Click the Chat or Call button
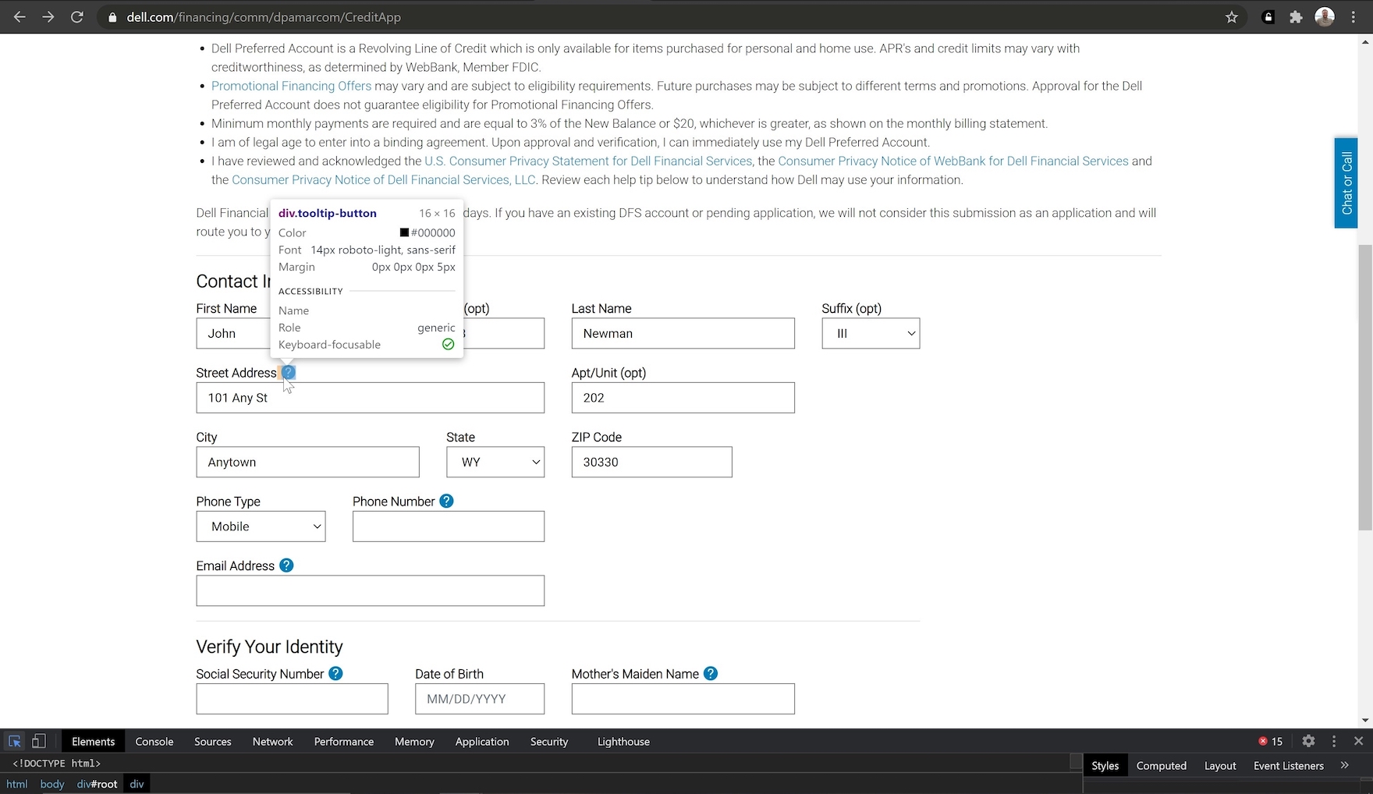The image size is (1373, 794). click(1346, 183)
